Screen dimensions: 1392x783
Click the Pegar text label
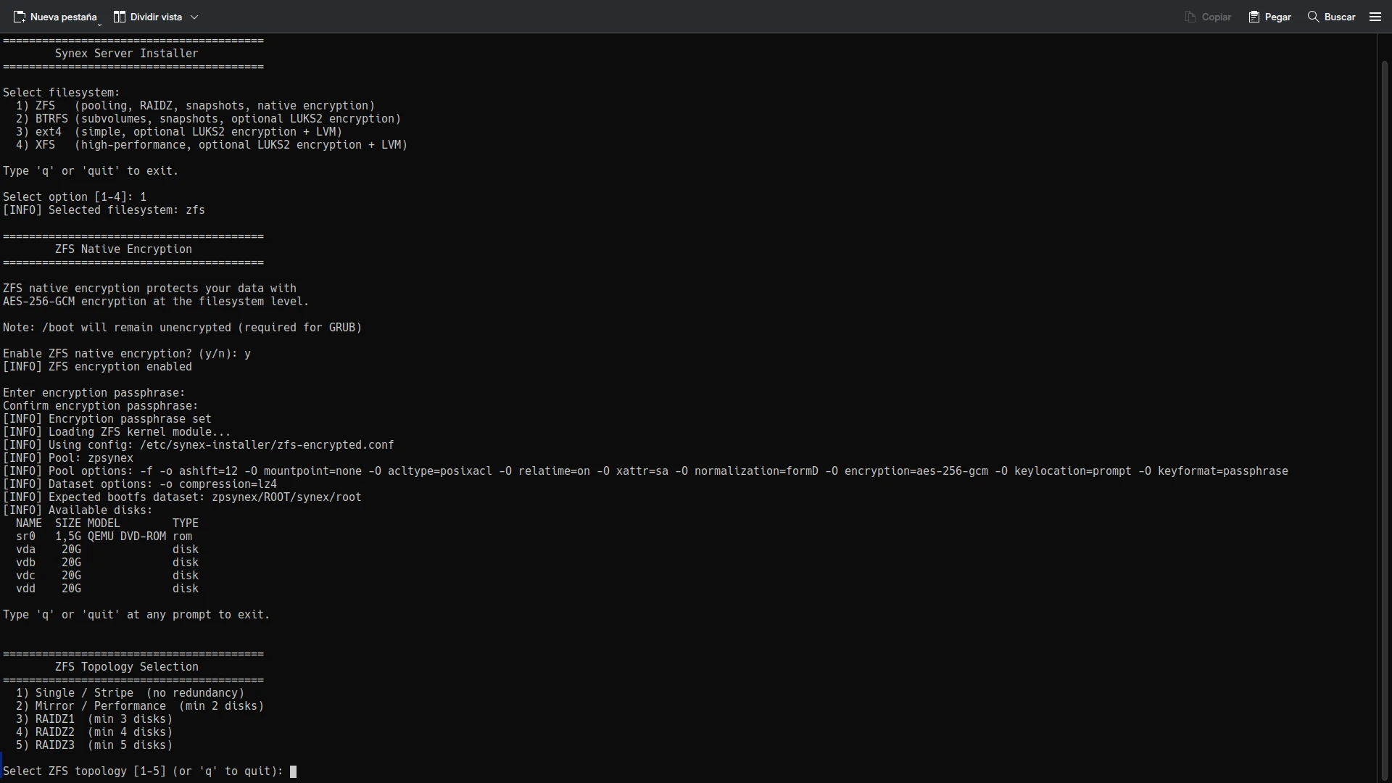click(x=1277, y=17)
